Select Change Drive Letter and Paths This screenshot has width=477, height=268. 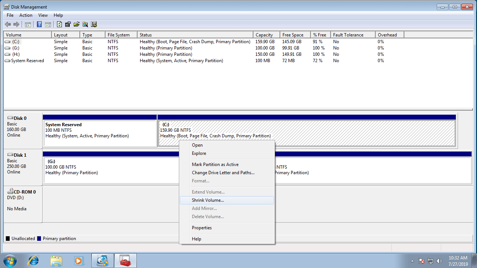point(223,173)
